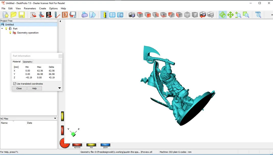
Task: Select the translucent cube with red right-rear face
Action: click(x=155, y=15)
